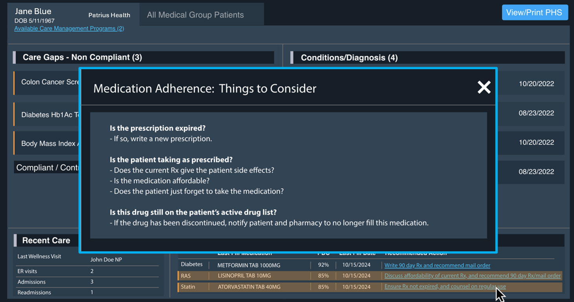
Task: Select the Patrius Health tab
Action: point(109,15)
